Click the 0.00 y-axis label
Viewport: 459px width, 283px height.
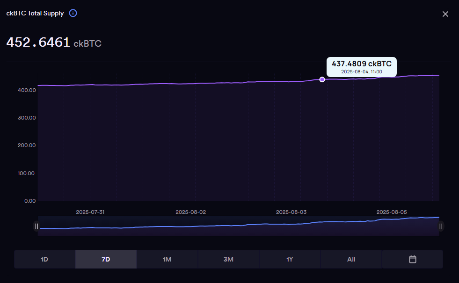[x=30, y=201]
